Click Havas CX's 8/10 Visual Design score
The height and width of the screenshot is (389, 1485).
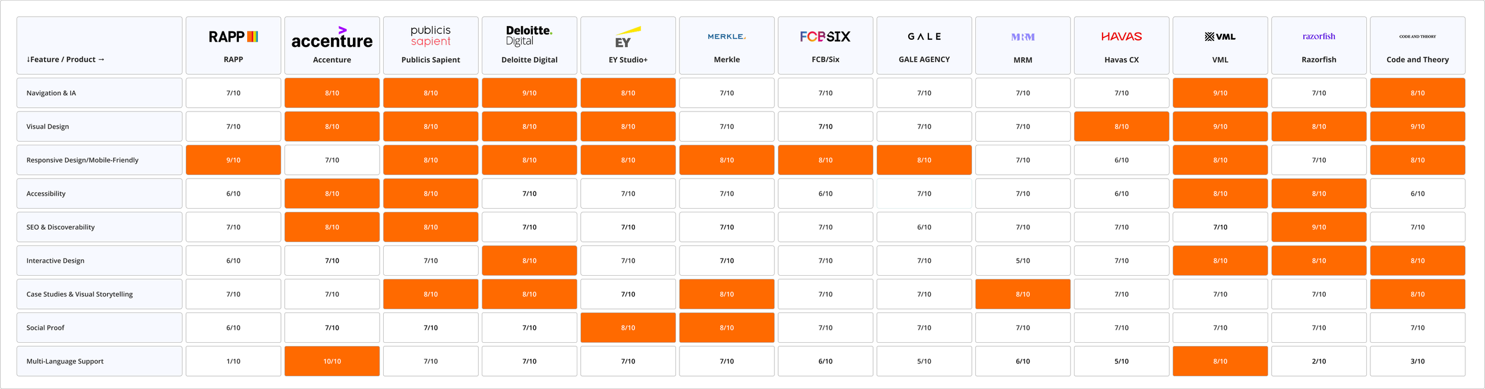coord(1121,126)
